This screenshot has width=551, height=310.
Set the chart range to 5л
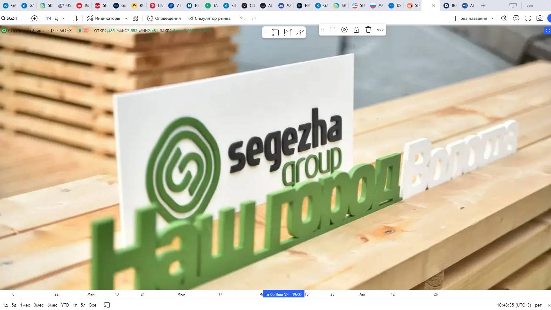coord(83,305)
